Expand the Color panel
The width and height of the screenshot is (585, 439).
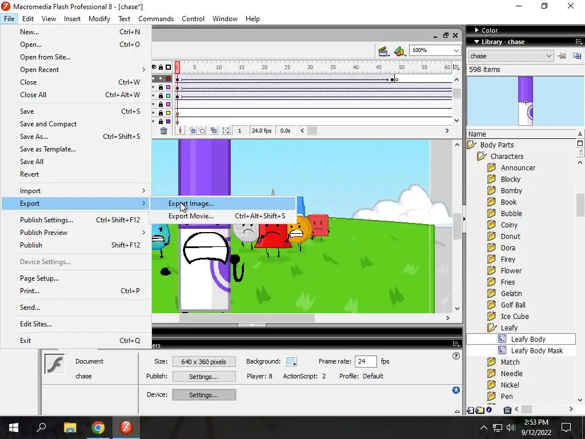pos(477,30)
